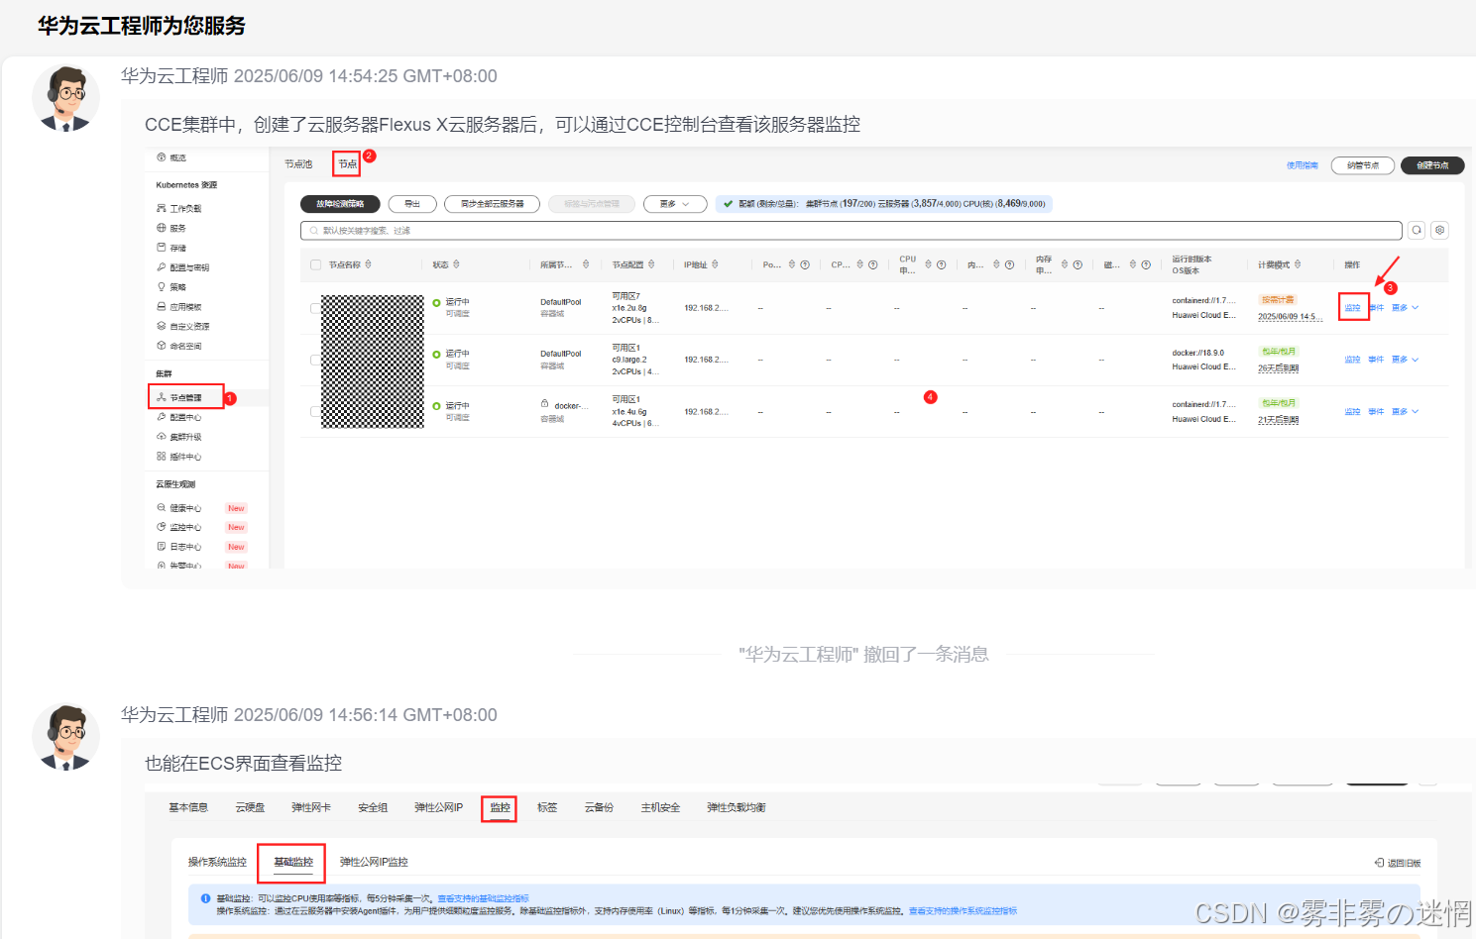Expand 更多 for the 按需计费 node row
Image resolution: width=1476 pixels, height=939 pixels.
pos(1405,308)
